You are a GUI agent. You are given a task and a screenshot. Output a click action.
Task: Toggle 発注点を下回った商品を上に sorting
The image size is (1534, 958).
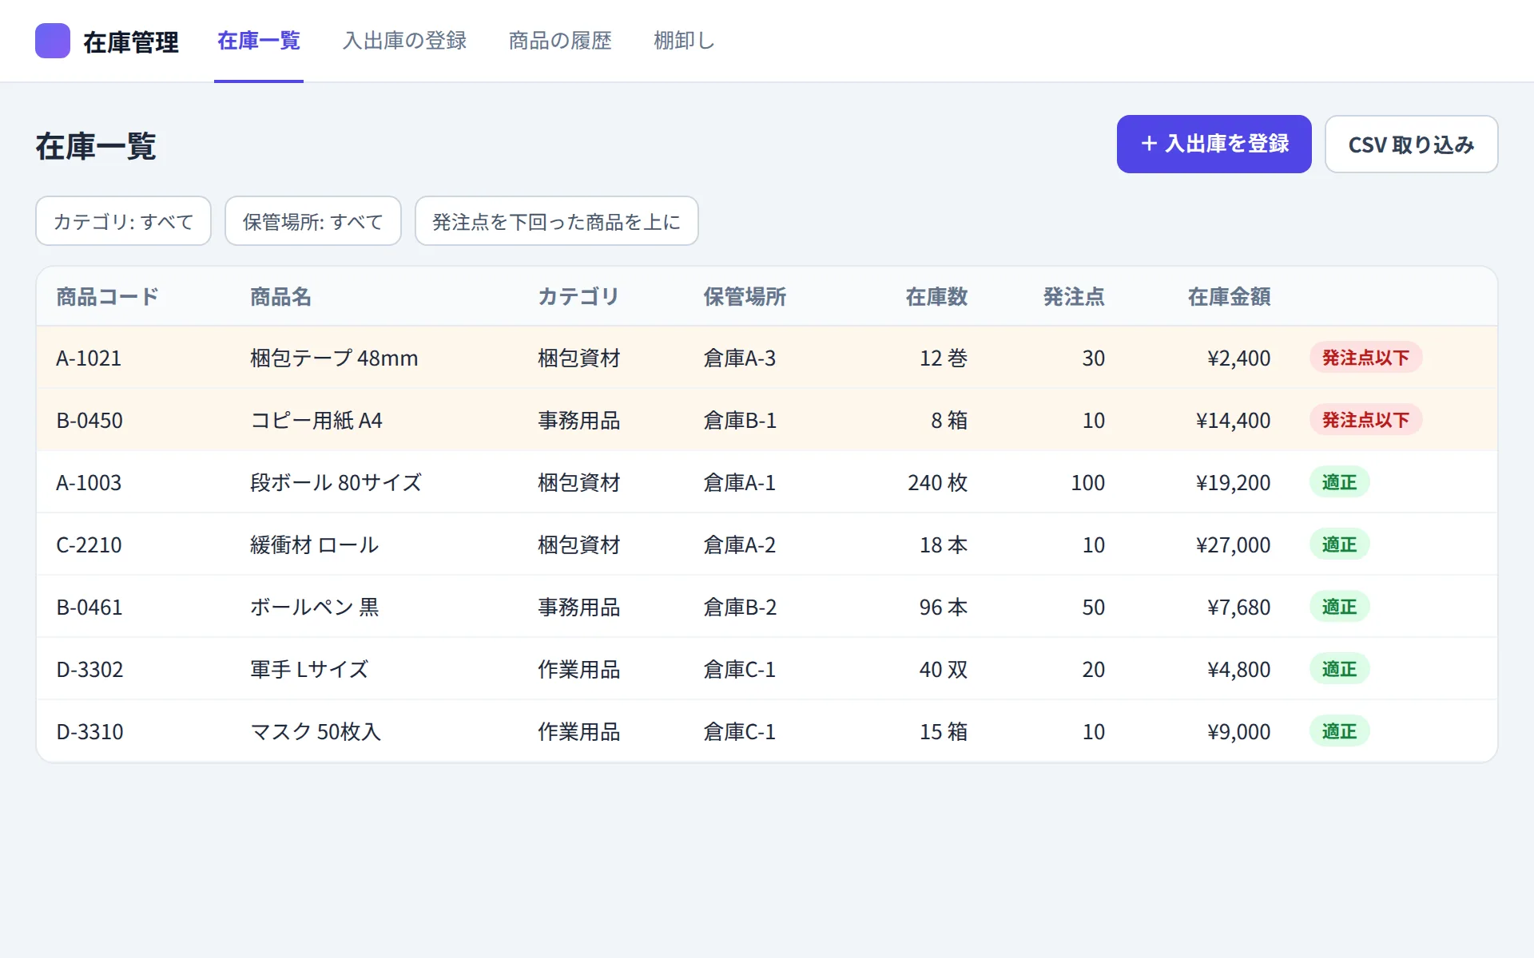click(x=556, y=221)
